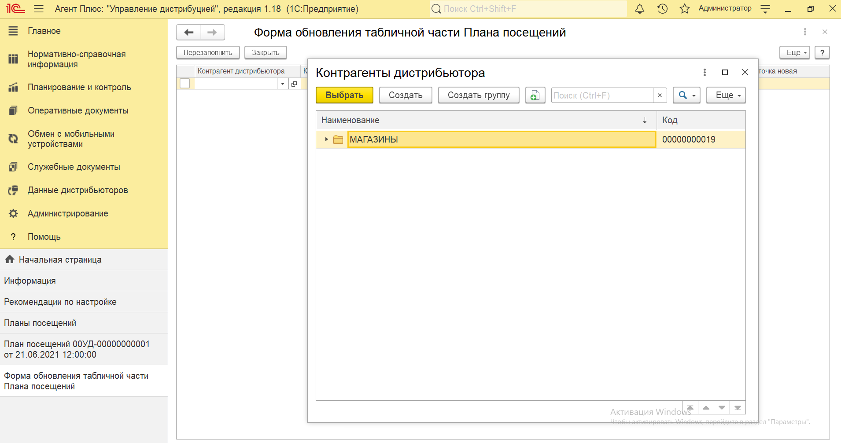Close the form with top-right X
The width and height of the screenshot is (841, 443).
(825, 32)
